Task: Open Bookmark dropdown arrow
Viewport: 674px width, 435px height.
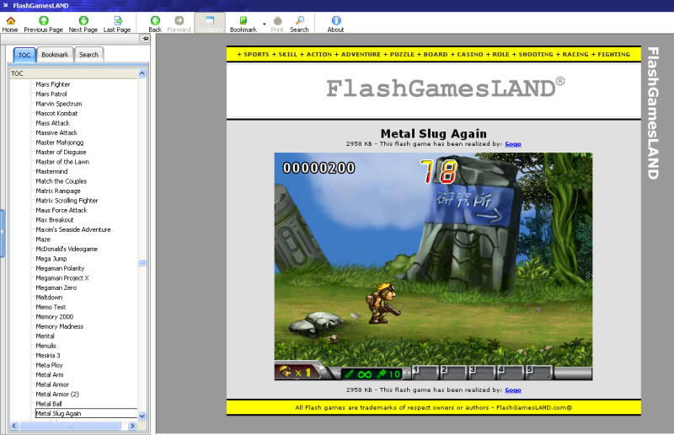Action: [x=264, y=24]
